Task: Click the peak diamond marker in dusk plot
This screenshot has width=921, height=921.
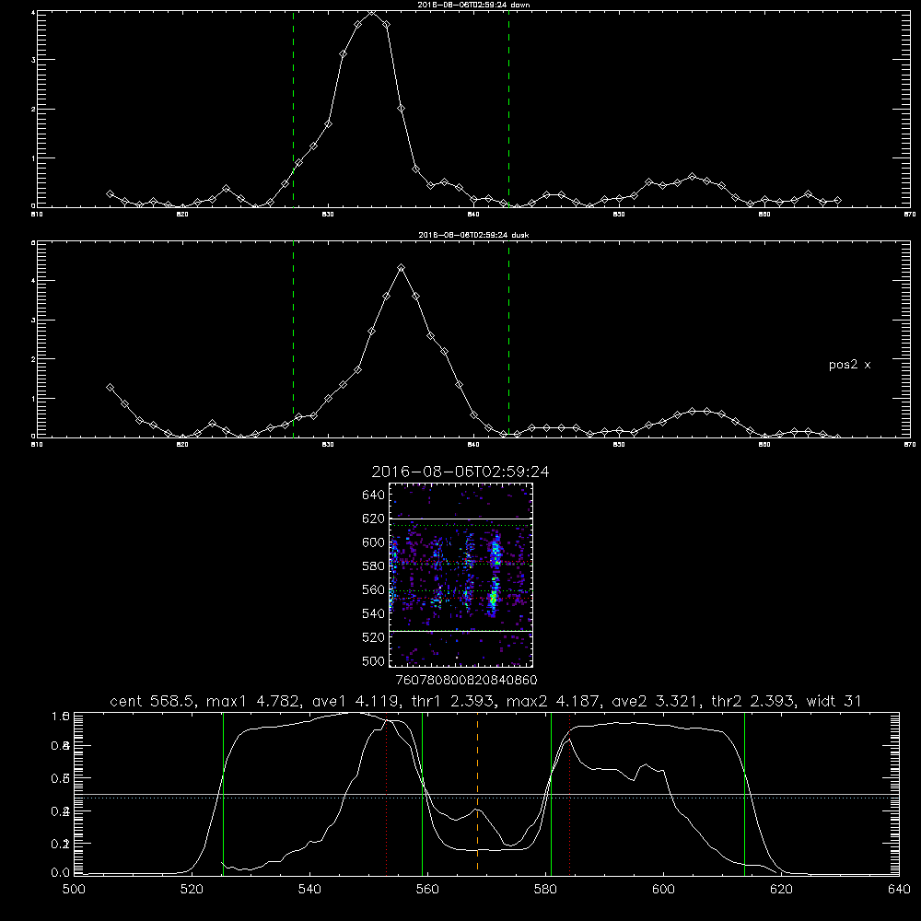Action: tap(402, 268)
